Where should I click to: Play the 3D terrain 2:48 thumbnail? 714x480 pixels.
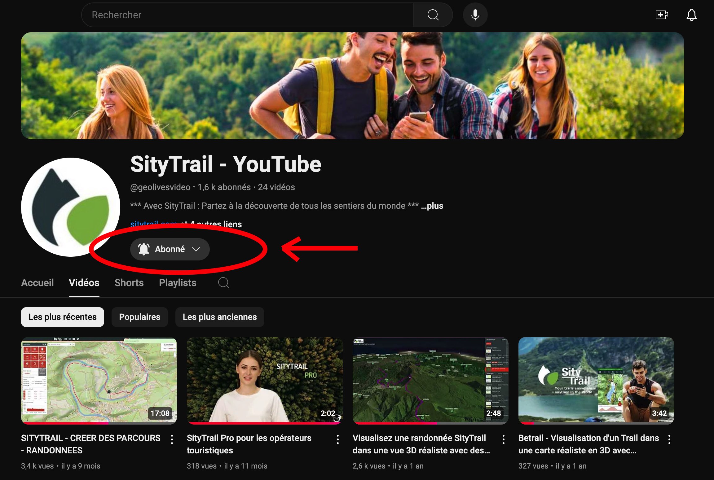(x=430, y=380)
